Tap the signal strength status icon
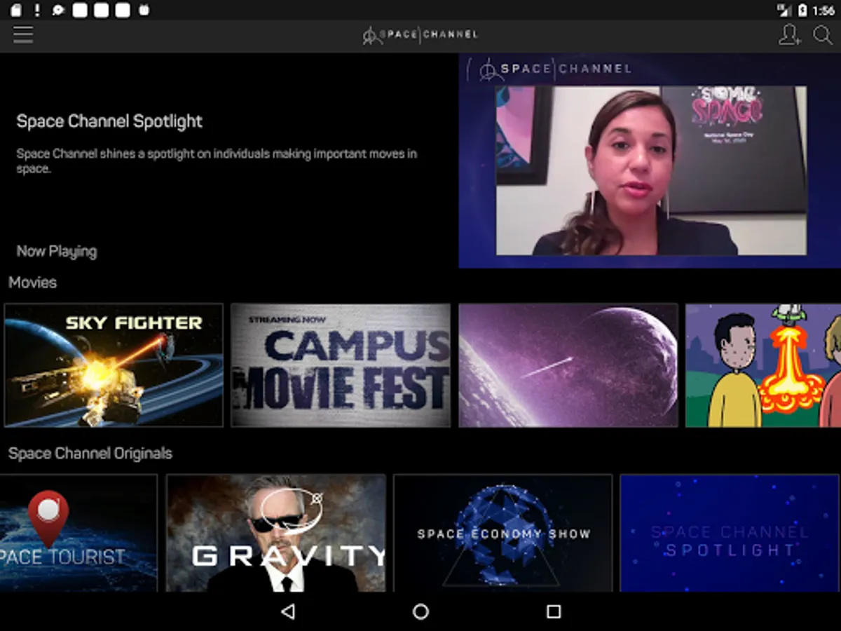The image size is (841, 631). tap(784, 11)
